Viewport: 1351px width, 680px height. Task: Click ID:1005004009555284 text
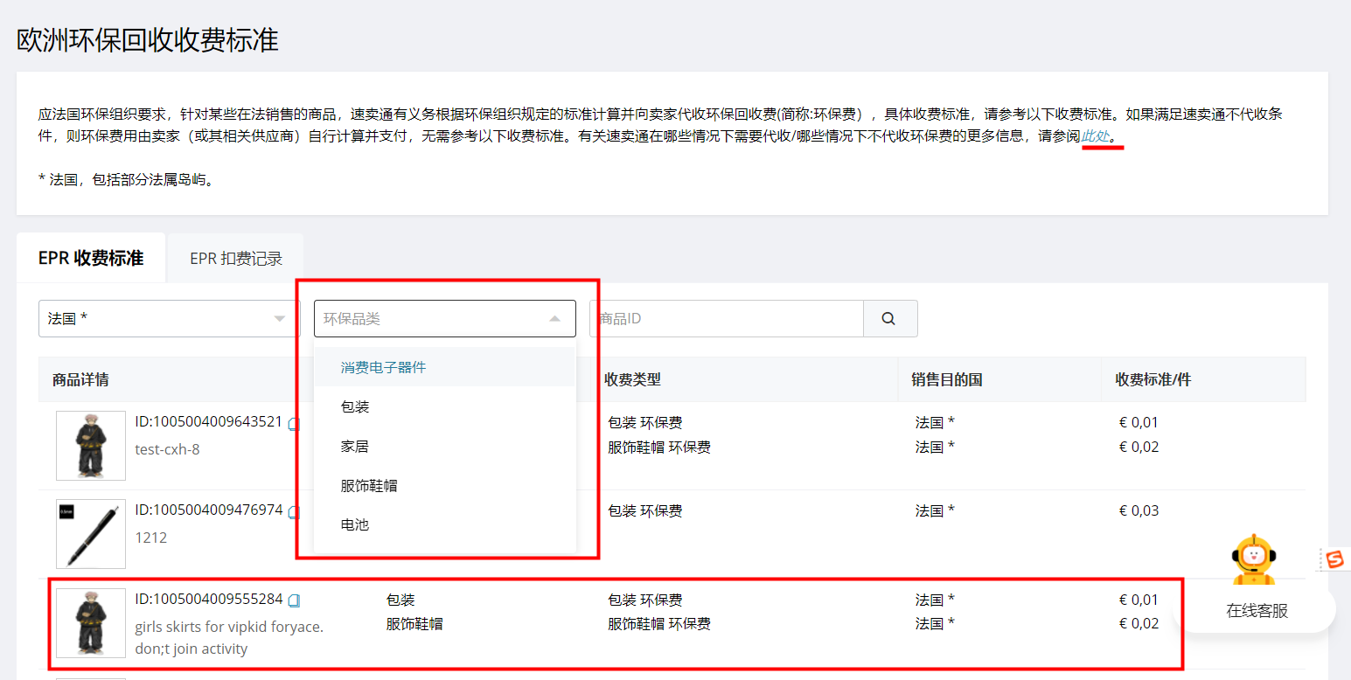point(209,600)
